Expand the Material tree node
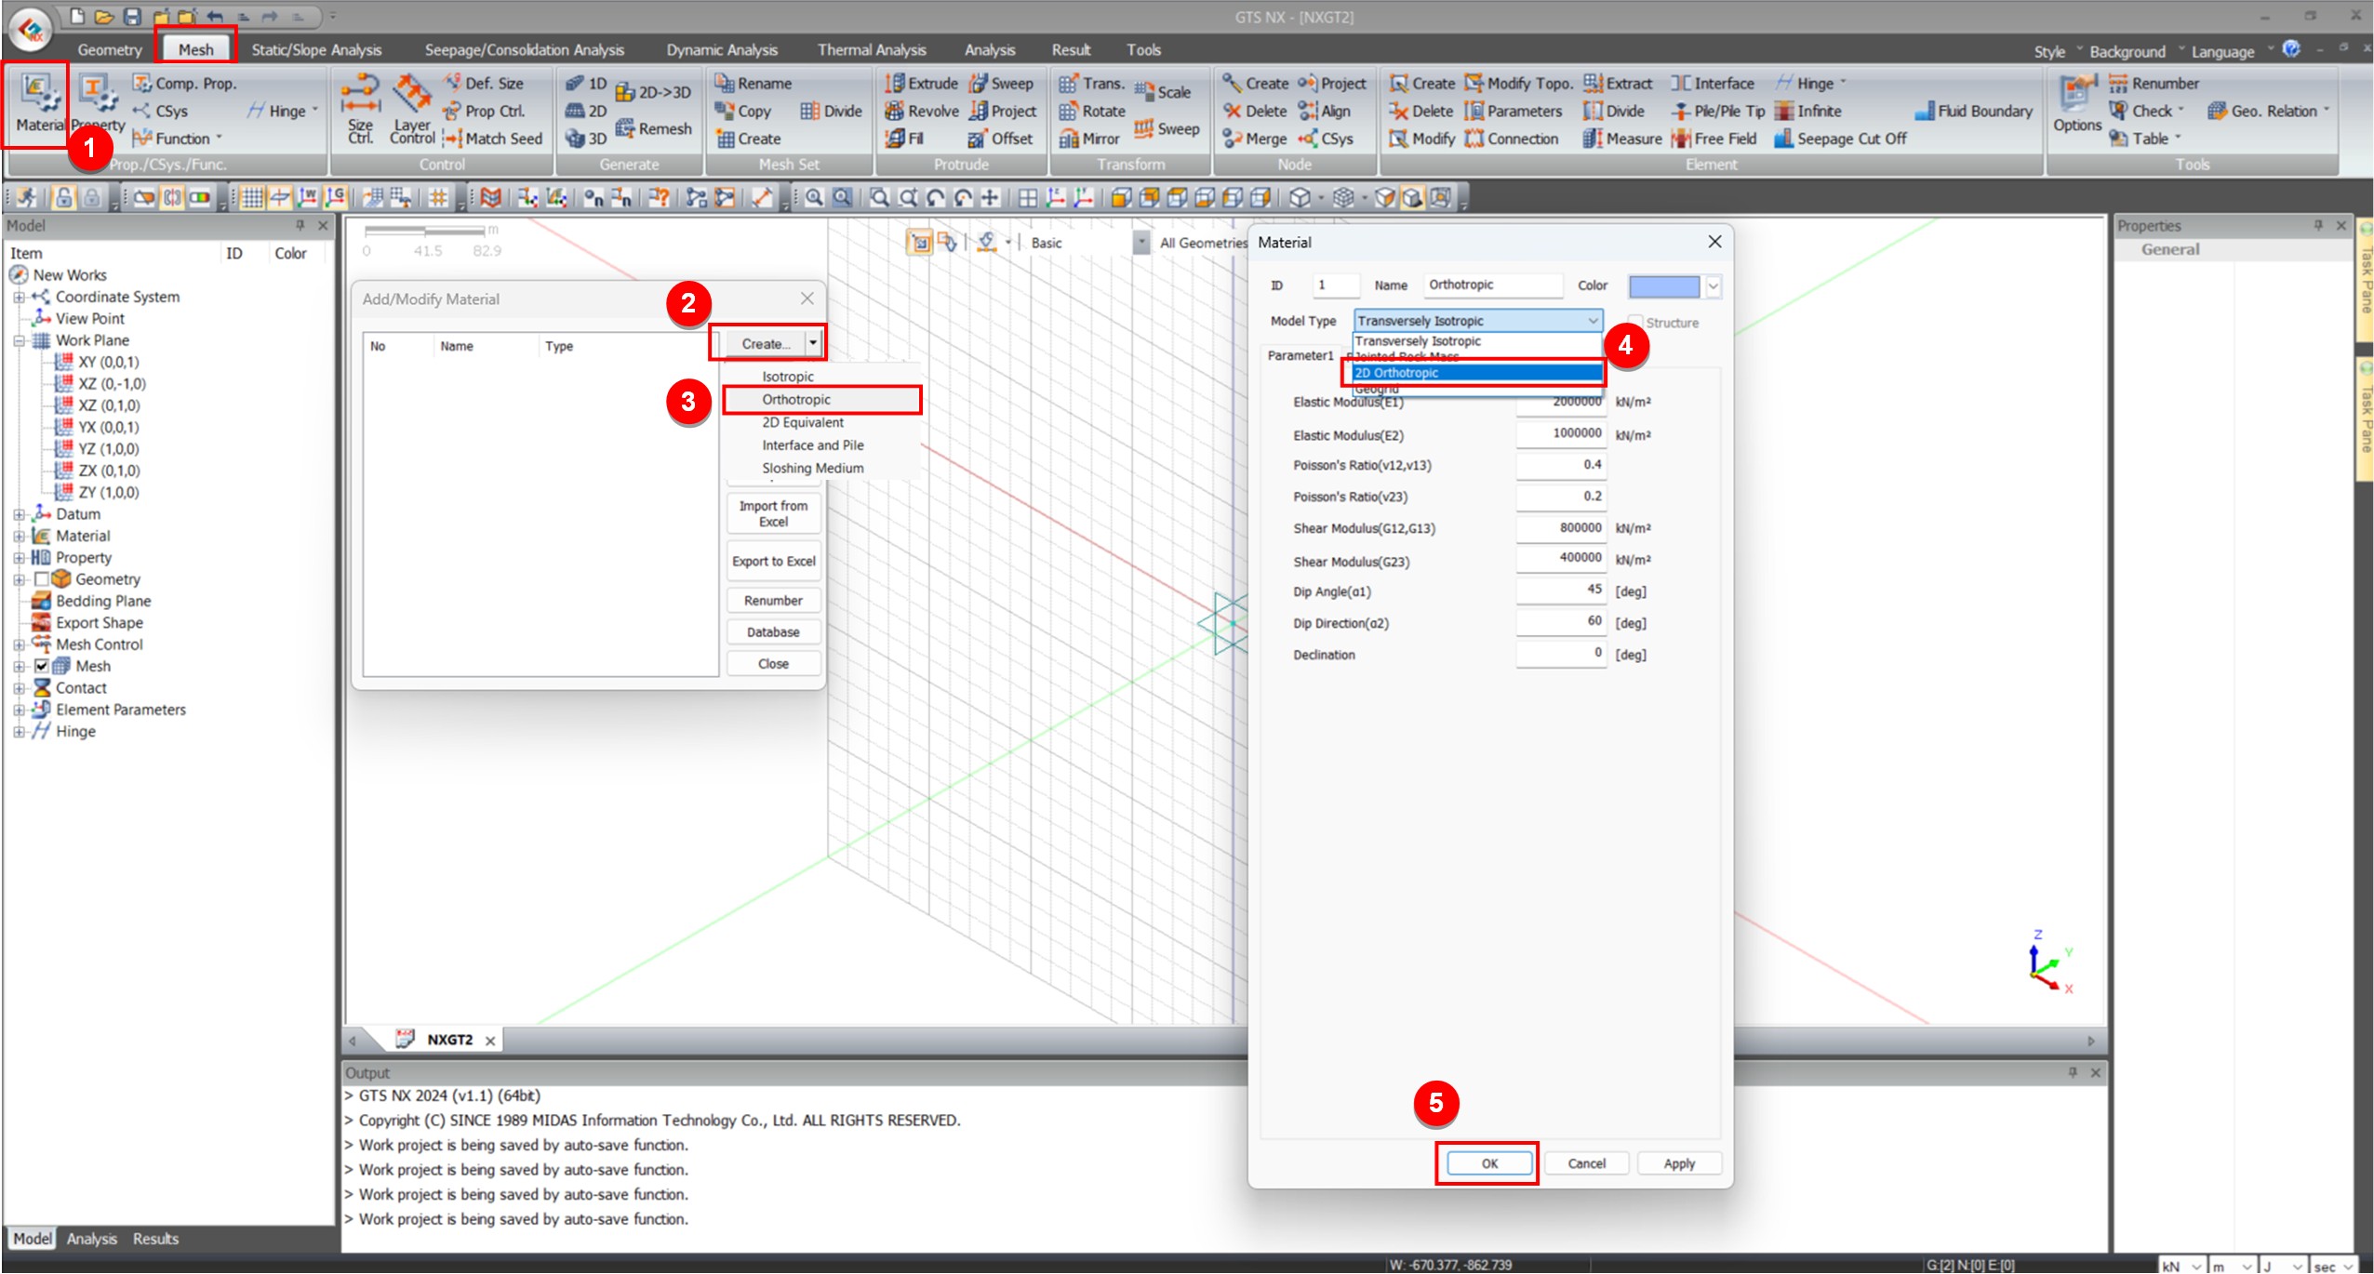Screen dimensions: 2374x1274 coord(19,536)
